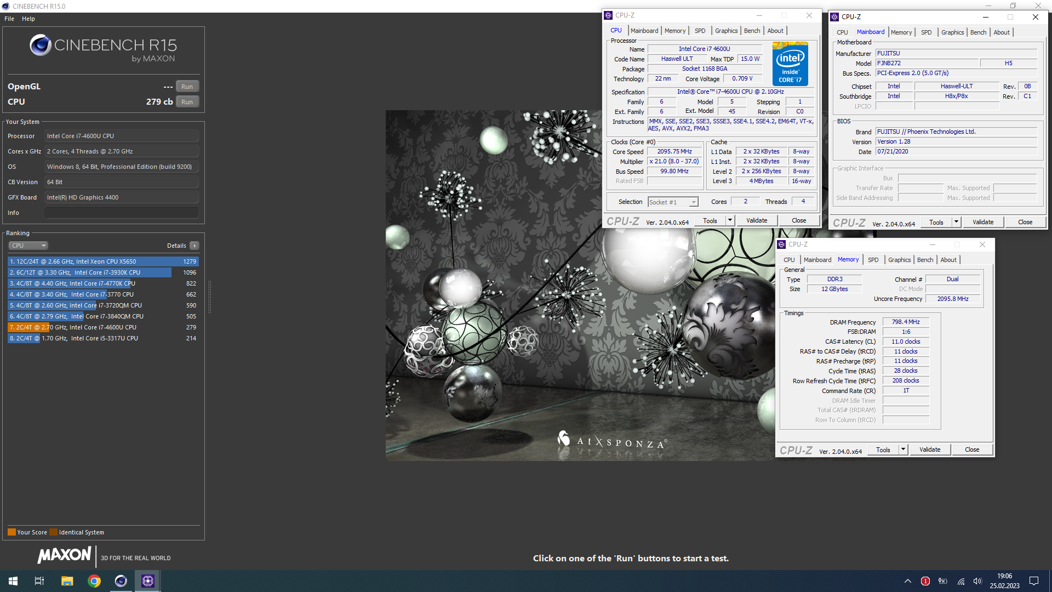Screen dimensions: 1052x592
Task: Select the Core i7-3720QM ranking row
Action: tap(103, 305)
